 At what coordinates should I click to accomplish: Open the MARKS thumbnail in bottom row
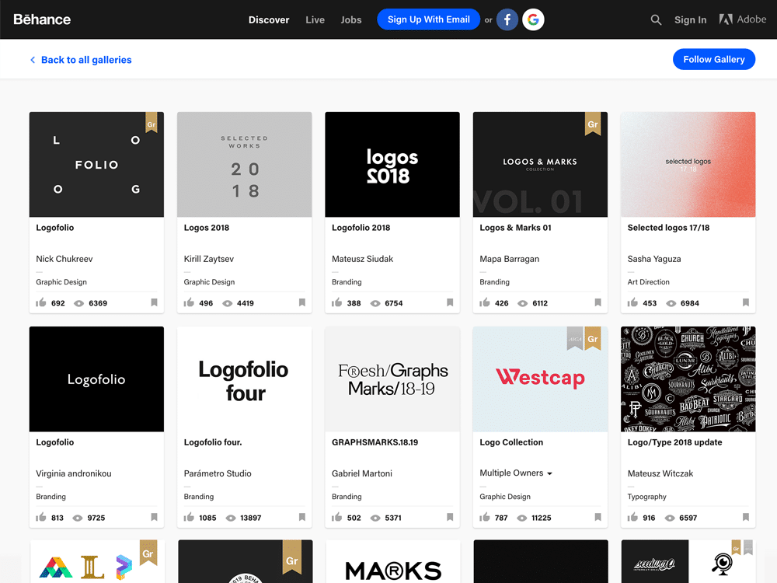[392, 561]
